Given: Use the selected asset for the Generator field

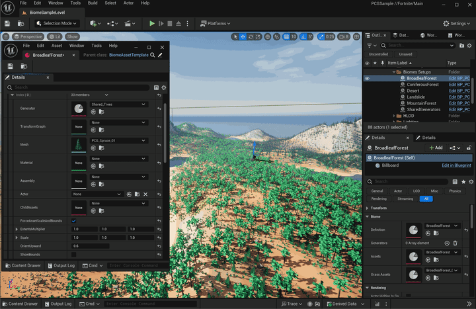Looking at the screenshot, I should click(x=93, y=112).
